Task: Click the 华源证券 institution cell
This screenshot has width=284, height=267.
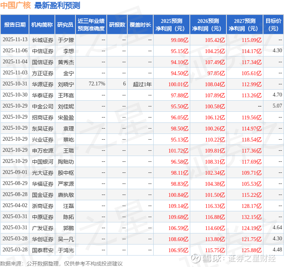Action: pos(43,84)
